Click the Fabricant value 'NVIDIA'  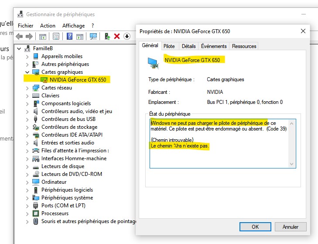[x=215, y=92]
